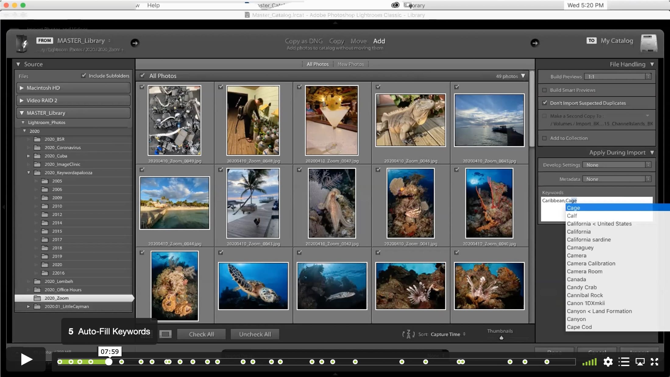Screen dimensions: 670x377
Task: Click the Thumbnails size slider handle
Action: (x=502, y=338)
